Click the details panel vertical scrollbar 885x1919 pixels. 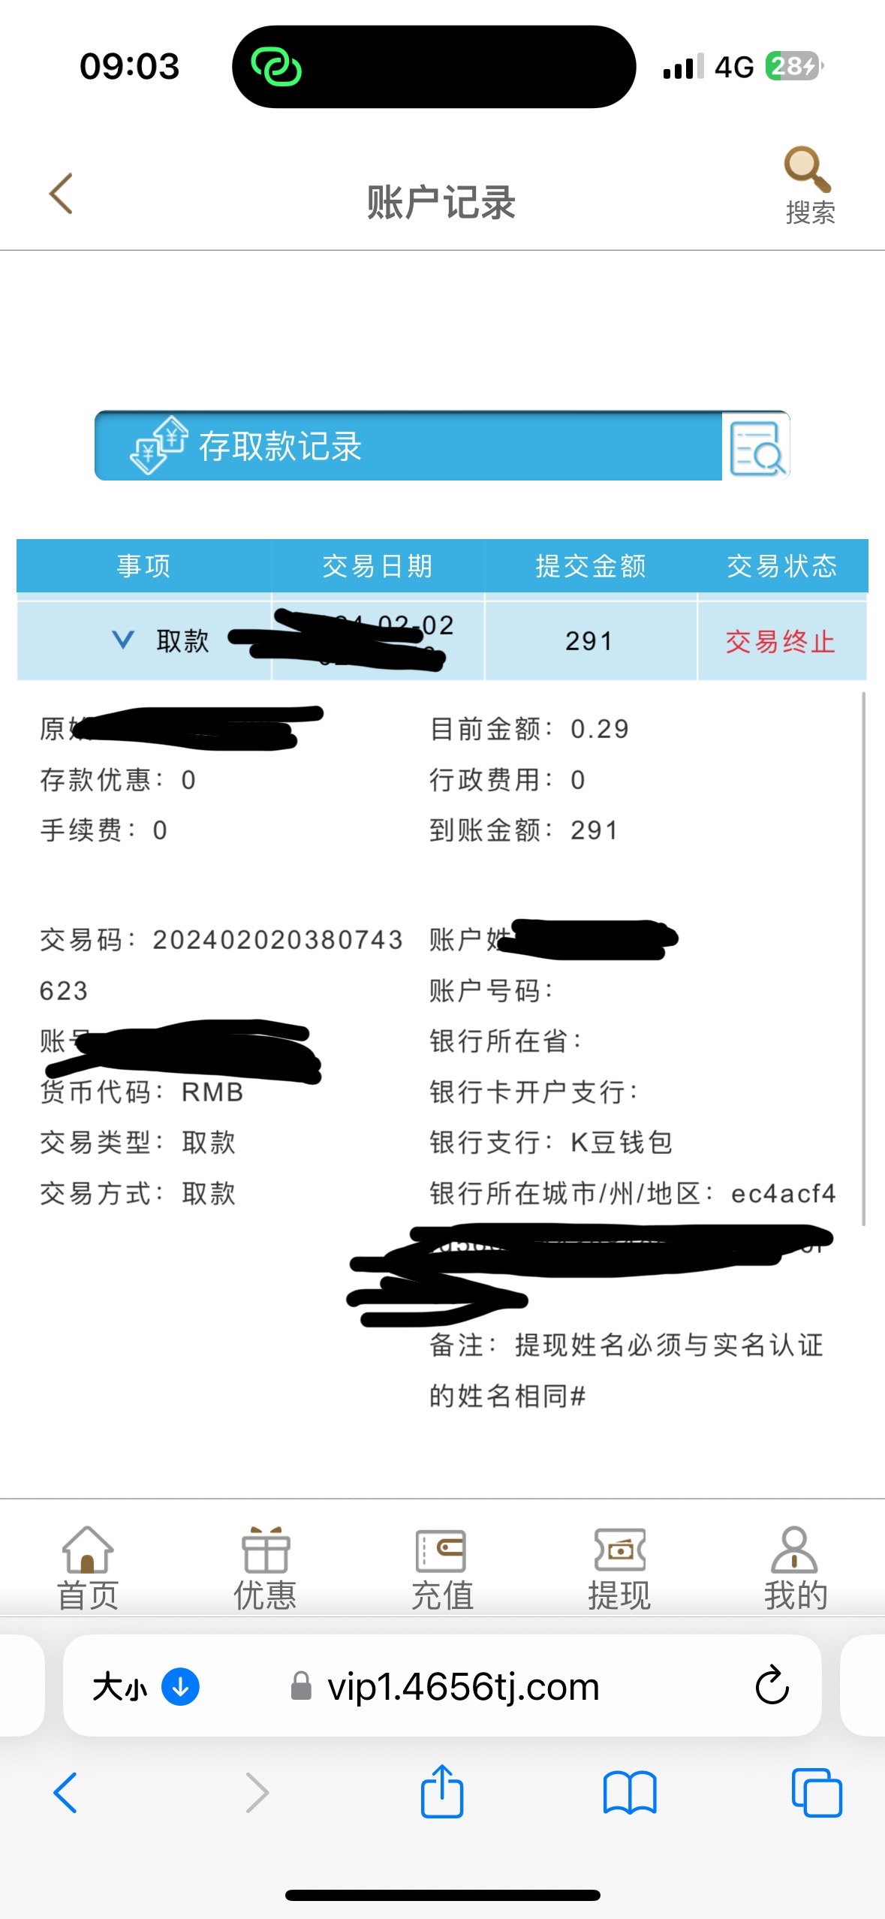[x=864, y=958]
